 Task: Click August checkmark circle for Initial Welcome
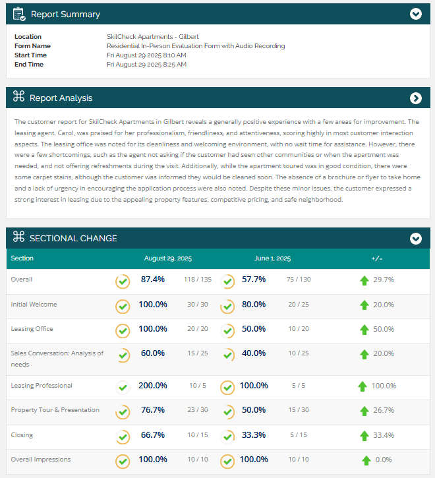(123, 306)
